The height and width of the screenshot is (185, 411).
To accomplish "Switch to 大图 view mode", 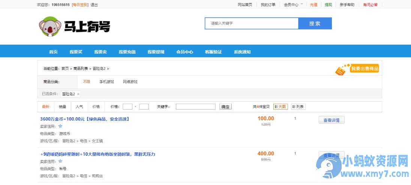I will 280,107.
